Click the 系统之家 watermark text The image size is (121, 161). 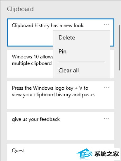(106, 154)
